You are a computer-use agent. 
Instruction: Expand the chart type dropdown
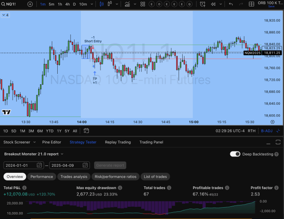[117, 4]
